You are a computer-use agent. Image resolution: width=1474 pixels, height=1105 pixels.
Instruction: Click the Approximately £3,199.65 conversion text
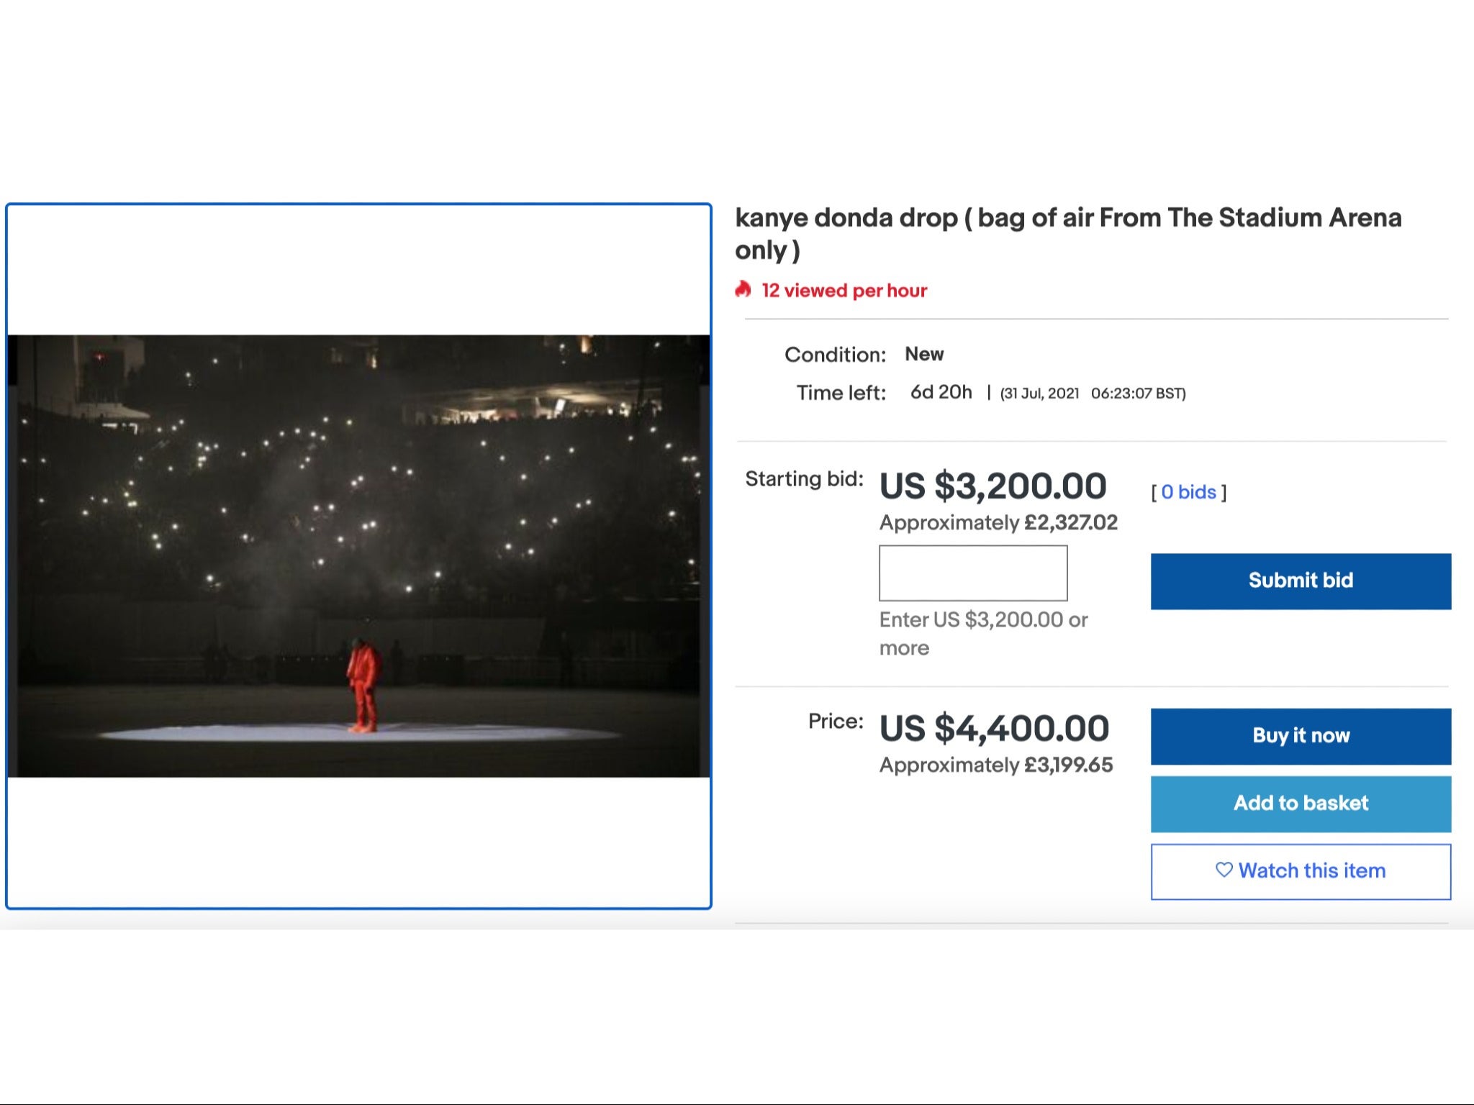coord(996,765)
